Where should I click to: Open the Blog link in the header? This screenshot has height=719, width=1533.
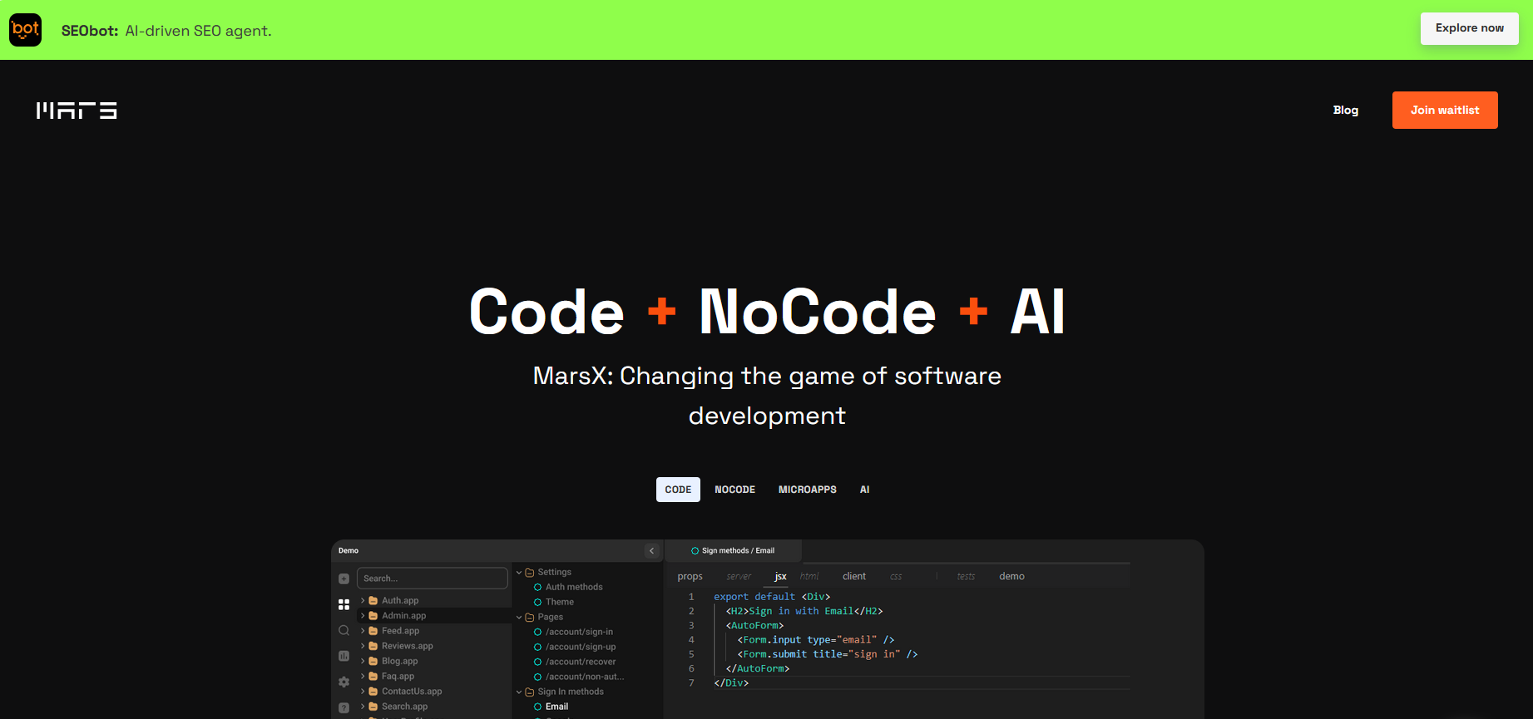(1345, 110)
